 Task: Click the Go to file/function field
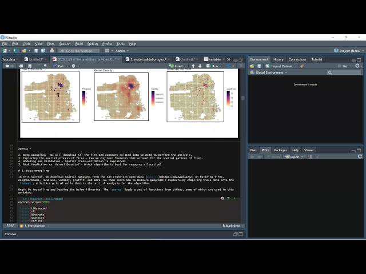click(79, 51)
